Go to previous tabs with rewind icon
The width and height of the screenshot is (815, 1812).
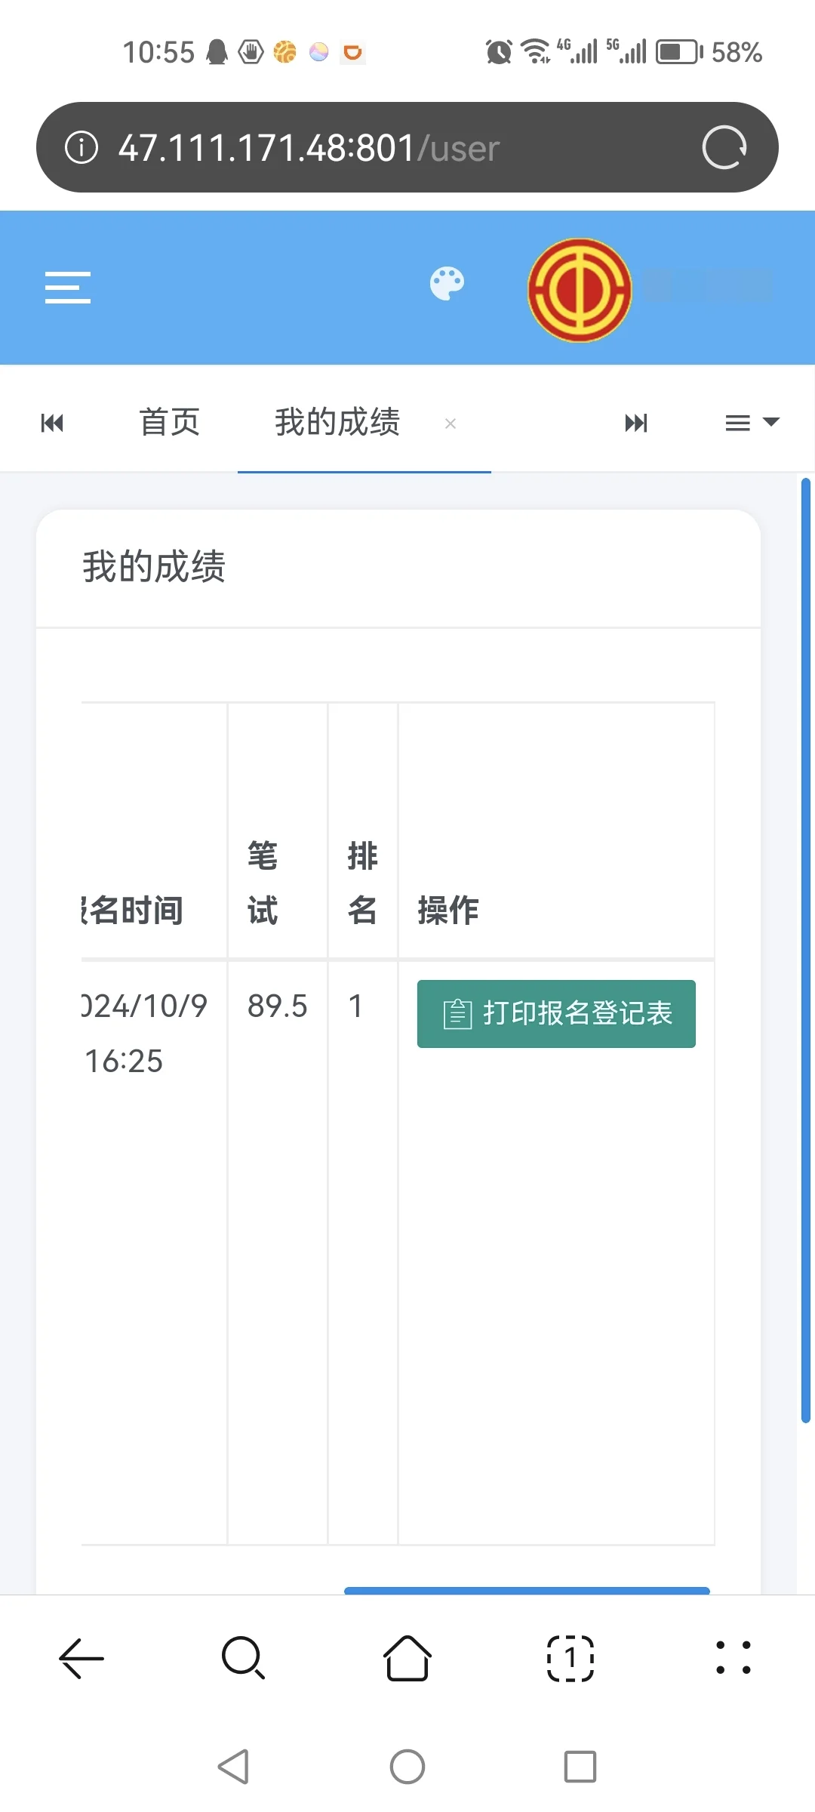[x=52, y=423]
